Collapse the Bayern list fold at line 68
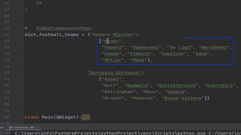 pyautogui.click(x=23, y=41)
